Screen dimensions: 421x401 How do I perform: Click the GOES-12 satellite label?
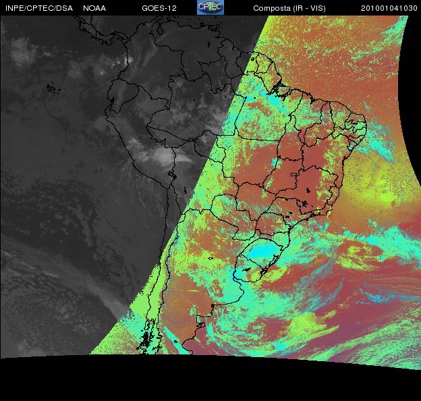click(159, 8)
